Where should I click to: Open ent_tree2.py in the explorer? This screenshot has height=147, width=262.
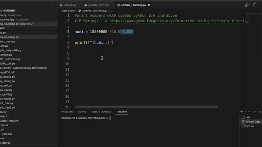[7, 108]
